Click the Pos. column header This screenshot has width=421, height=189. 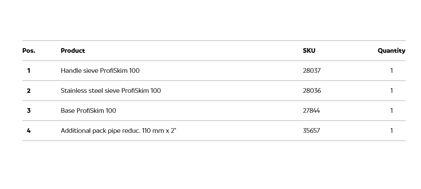click(x=29, y=51)
